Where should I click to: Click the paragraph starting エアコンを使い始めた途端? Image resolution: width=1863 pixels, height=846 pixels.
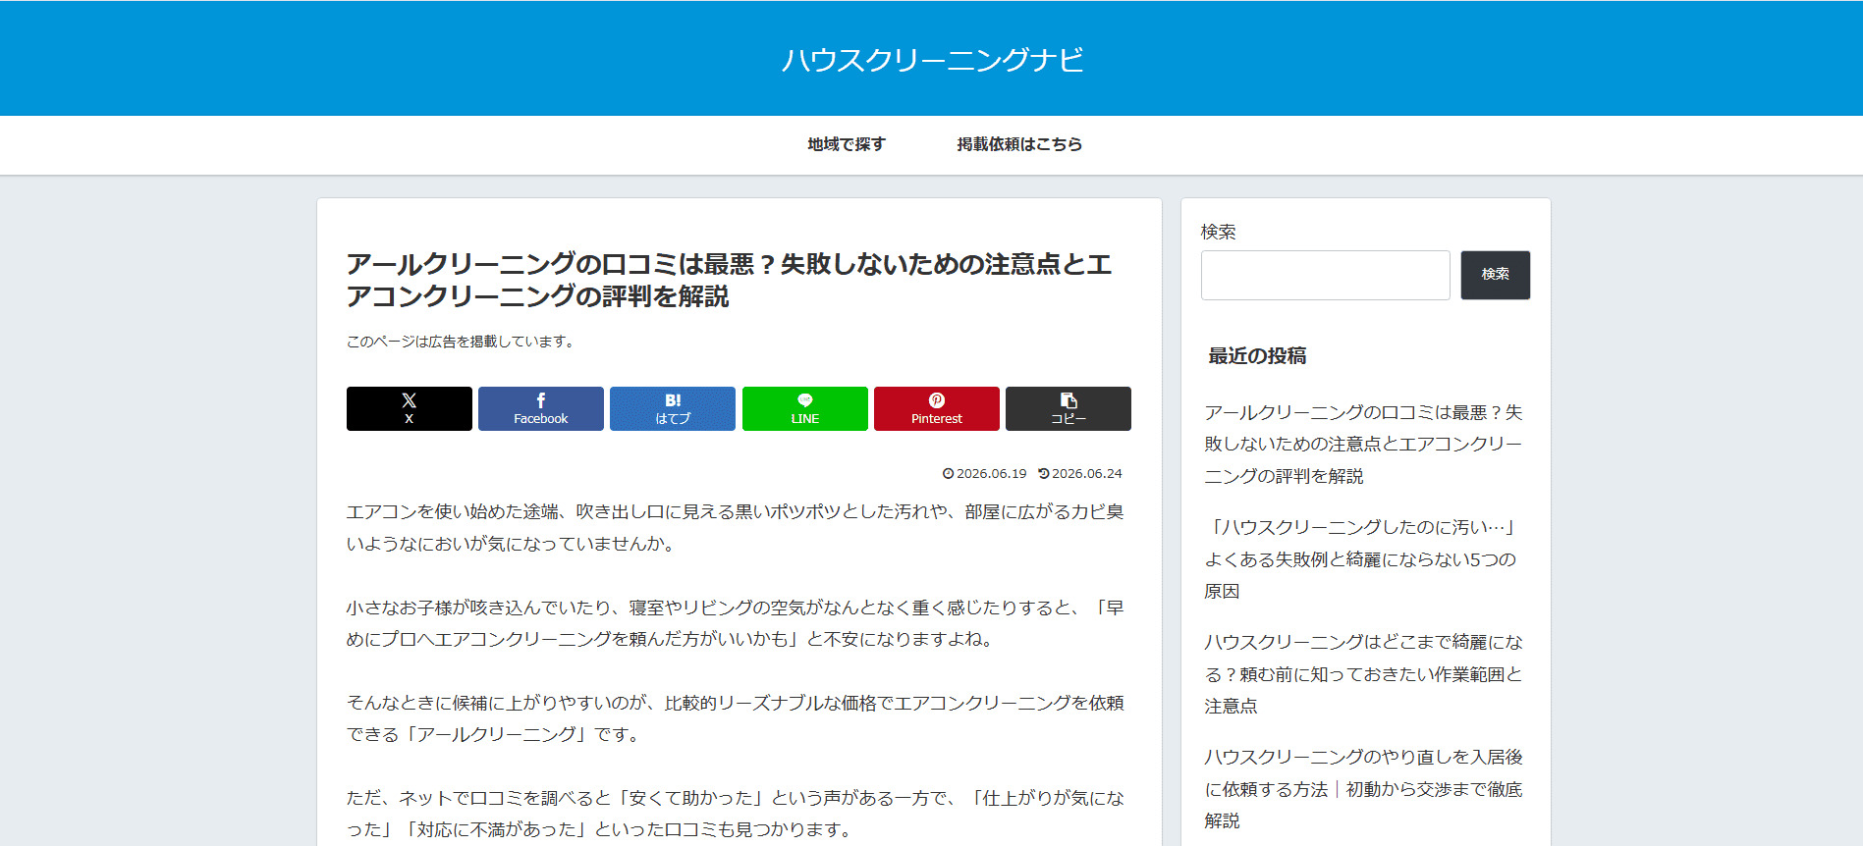(735, 527)
